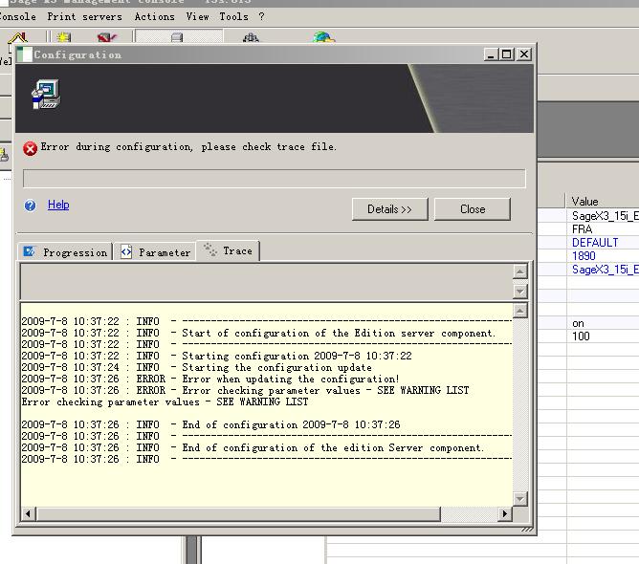Click the globe toolbar icon in the console
This screenshot has width=639, height=564.
(x=323, y=39)
